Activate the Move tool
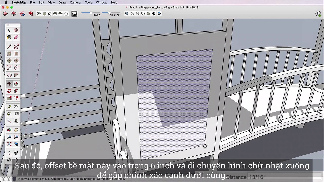Screen dimensions: 324x182 click(9, 84)
